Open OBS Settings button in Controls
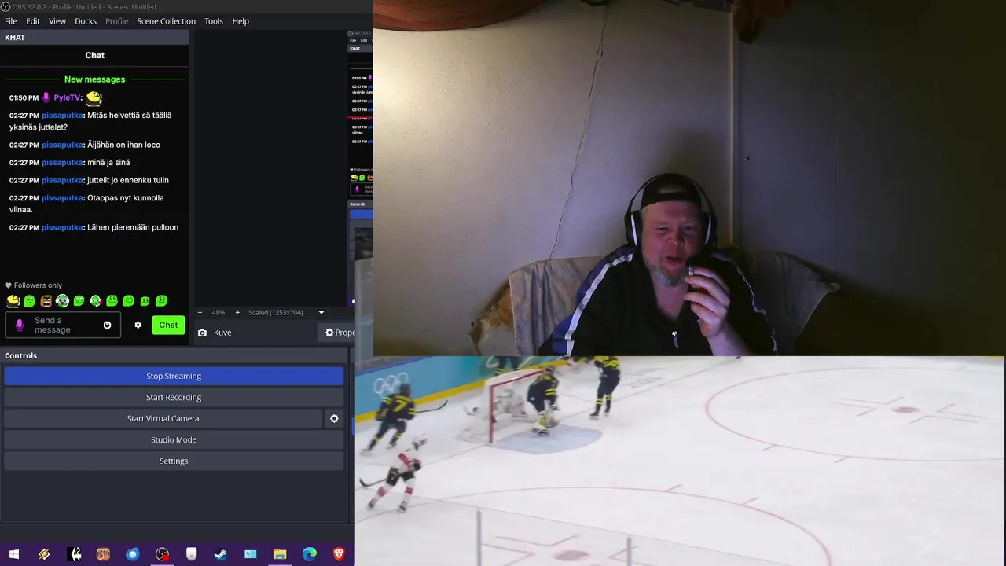The height and width of the screenshot is (566, 1006). pyautogui.click(x=174, y=461)
